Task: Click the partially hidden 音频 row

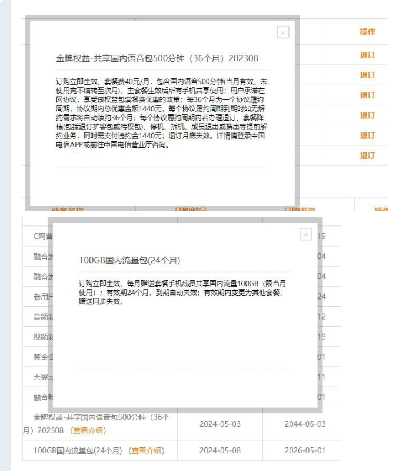Action: point(42,317)
